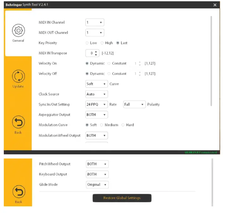The width and height of the screenshot is (236, 213).
Task: Choose Medium modulation curve
Action: click(102, 125)
